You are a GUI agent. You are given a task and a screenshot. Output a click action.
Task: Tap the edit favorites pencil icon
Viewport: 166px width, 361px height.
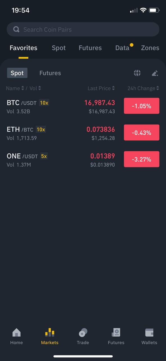point(155,73)
